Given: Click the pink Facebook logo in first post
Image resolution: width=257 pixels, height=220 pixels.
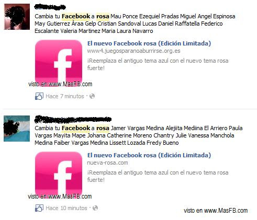Looking at the screenshot, I should pyautogui.click(x=59, y=63).
